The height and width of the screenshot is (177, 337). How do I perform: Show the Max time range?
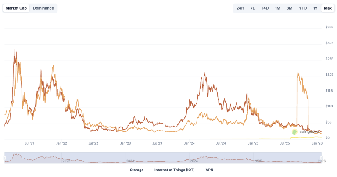pos(328,8)
